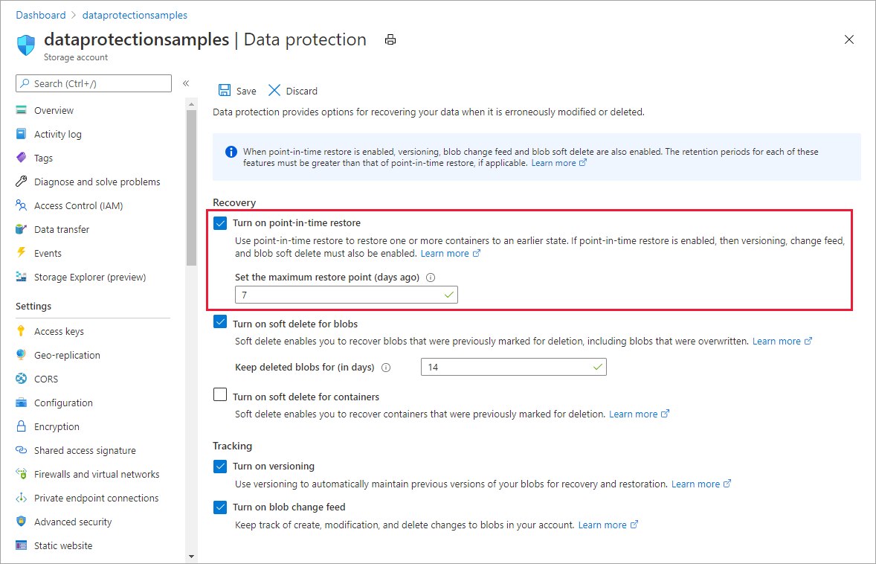Collapse the left navigation pane
876x564 pixels.
[x=185, y=83]
